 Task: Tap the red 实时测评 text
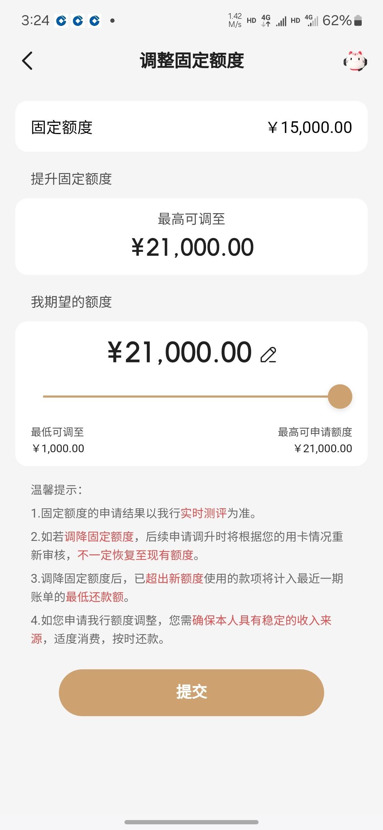[204, 513]
